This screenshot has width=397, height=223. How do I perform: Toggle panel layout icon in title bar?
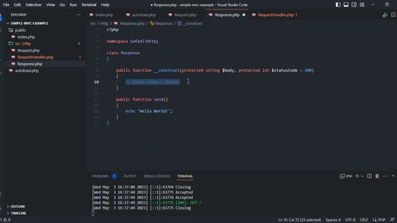[346, 4]
